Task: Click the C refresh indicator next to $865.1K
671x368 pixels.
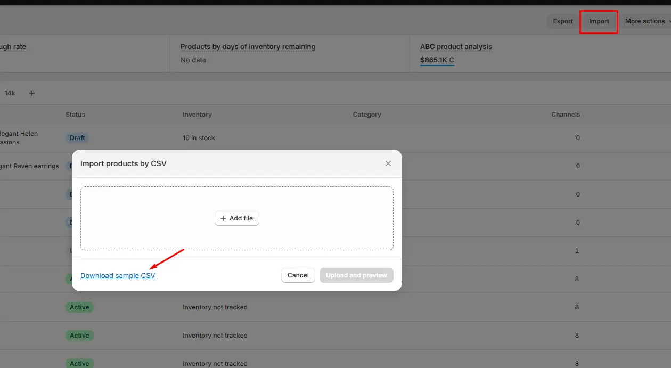Action: (x=451, y=60)
